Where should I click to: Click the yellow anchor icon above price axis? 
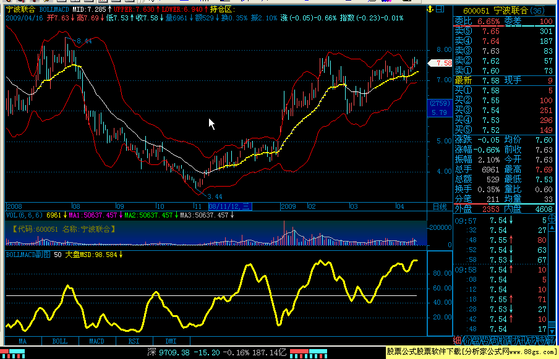click(430, 9)
